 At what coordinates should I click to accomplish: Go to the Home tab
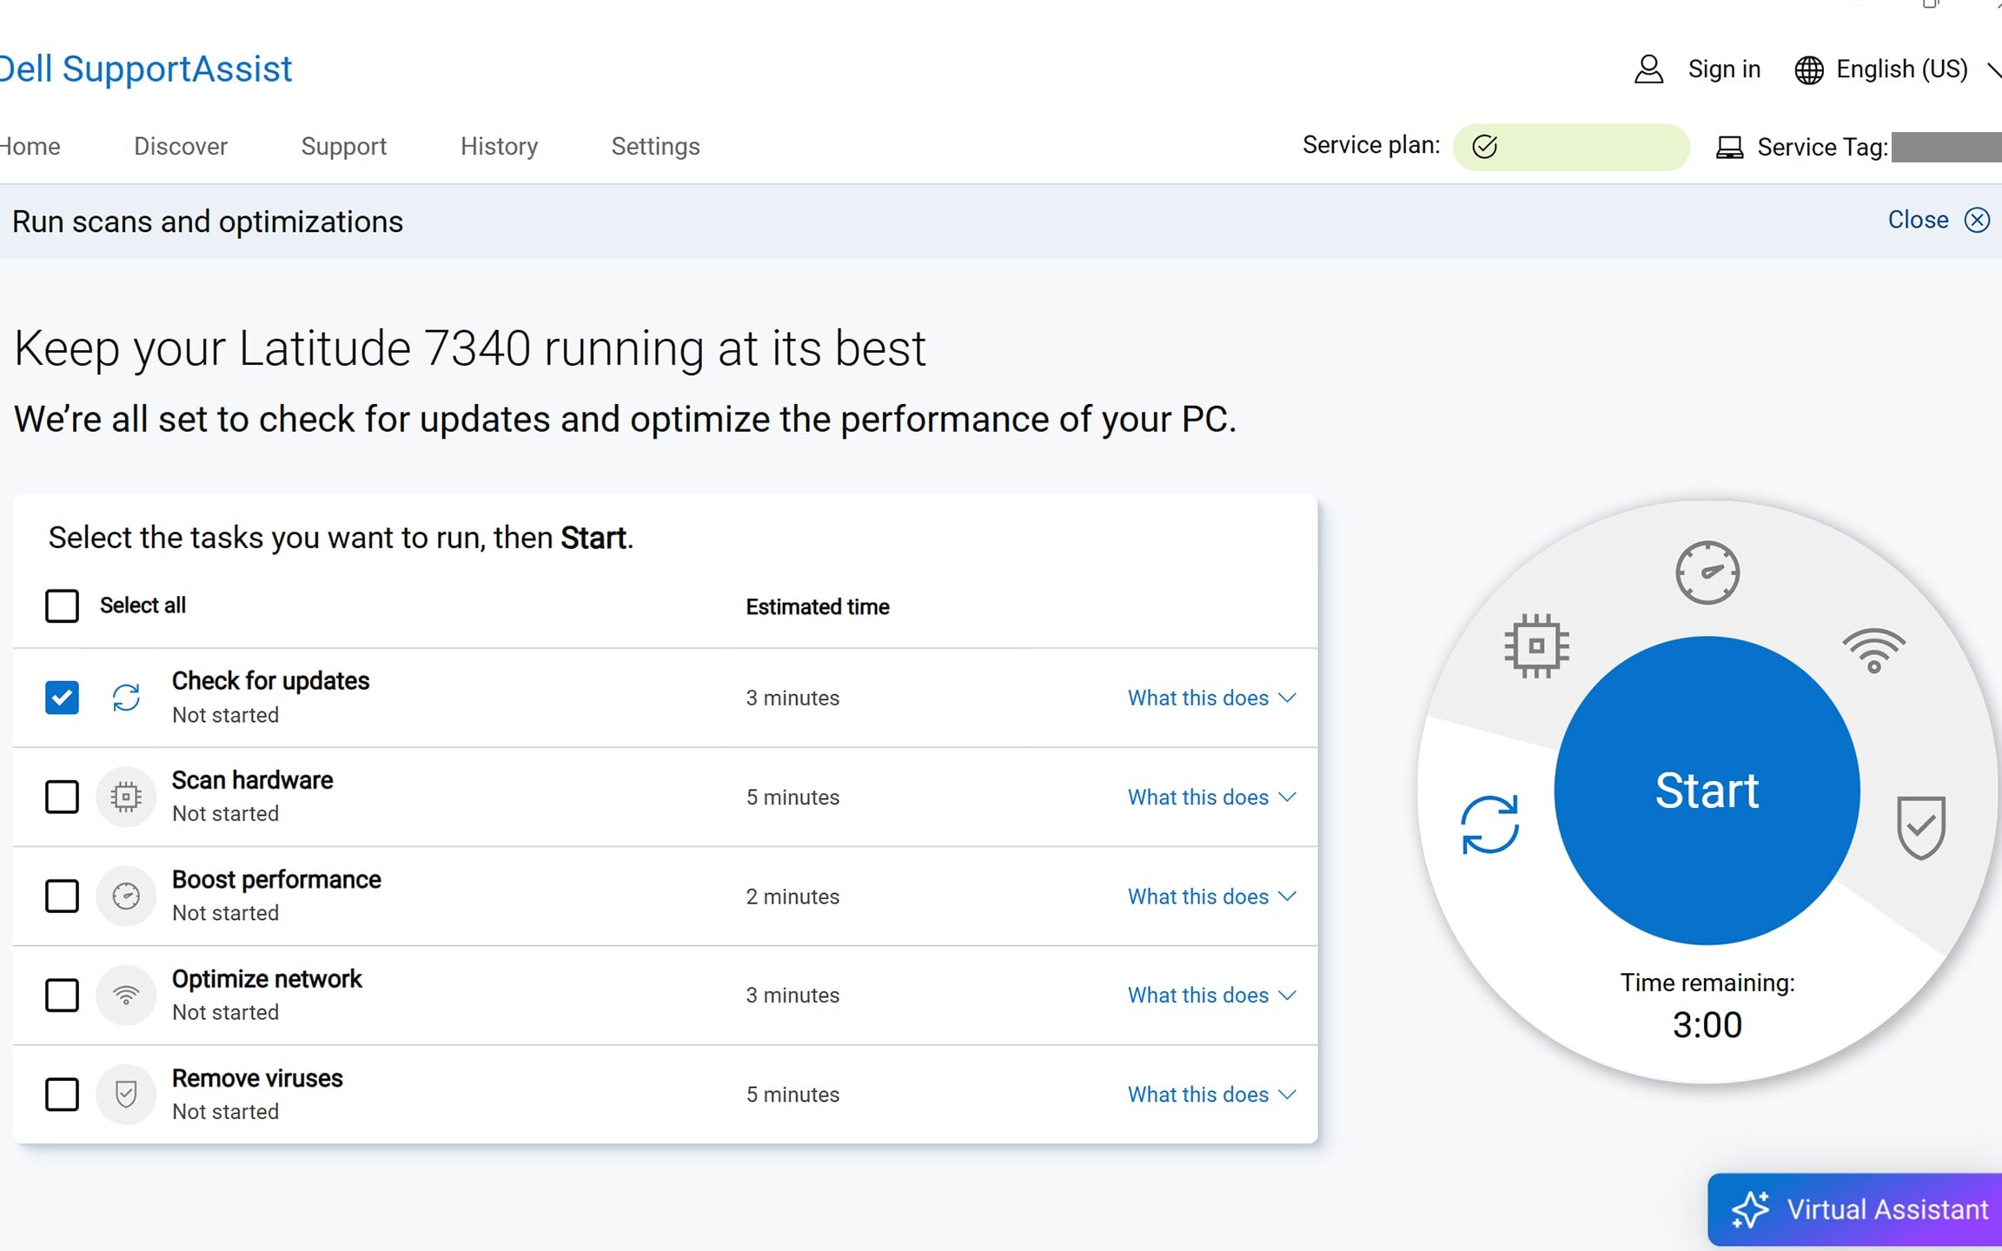(x=29, y=146)
